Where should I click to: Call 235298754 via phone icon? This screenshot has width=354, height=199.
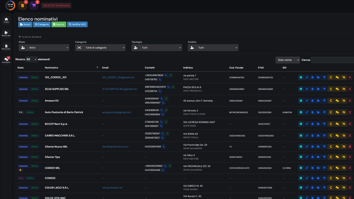click(x=160, y=91)
